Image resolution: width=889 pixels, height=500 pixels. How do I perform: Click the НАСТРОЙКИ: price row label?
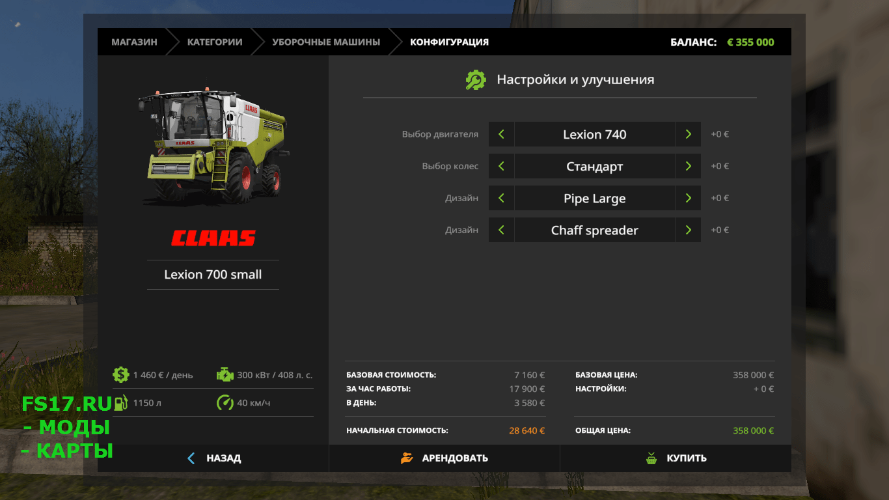coord(601,389)
